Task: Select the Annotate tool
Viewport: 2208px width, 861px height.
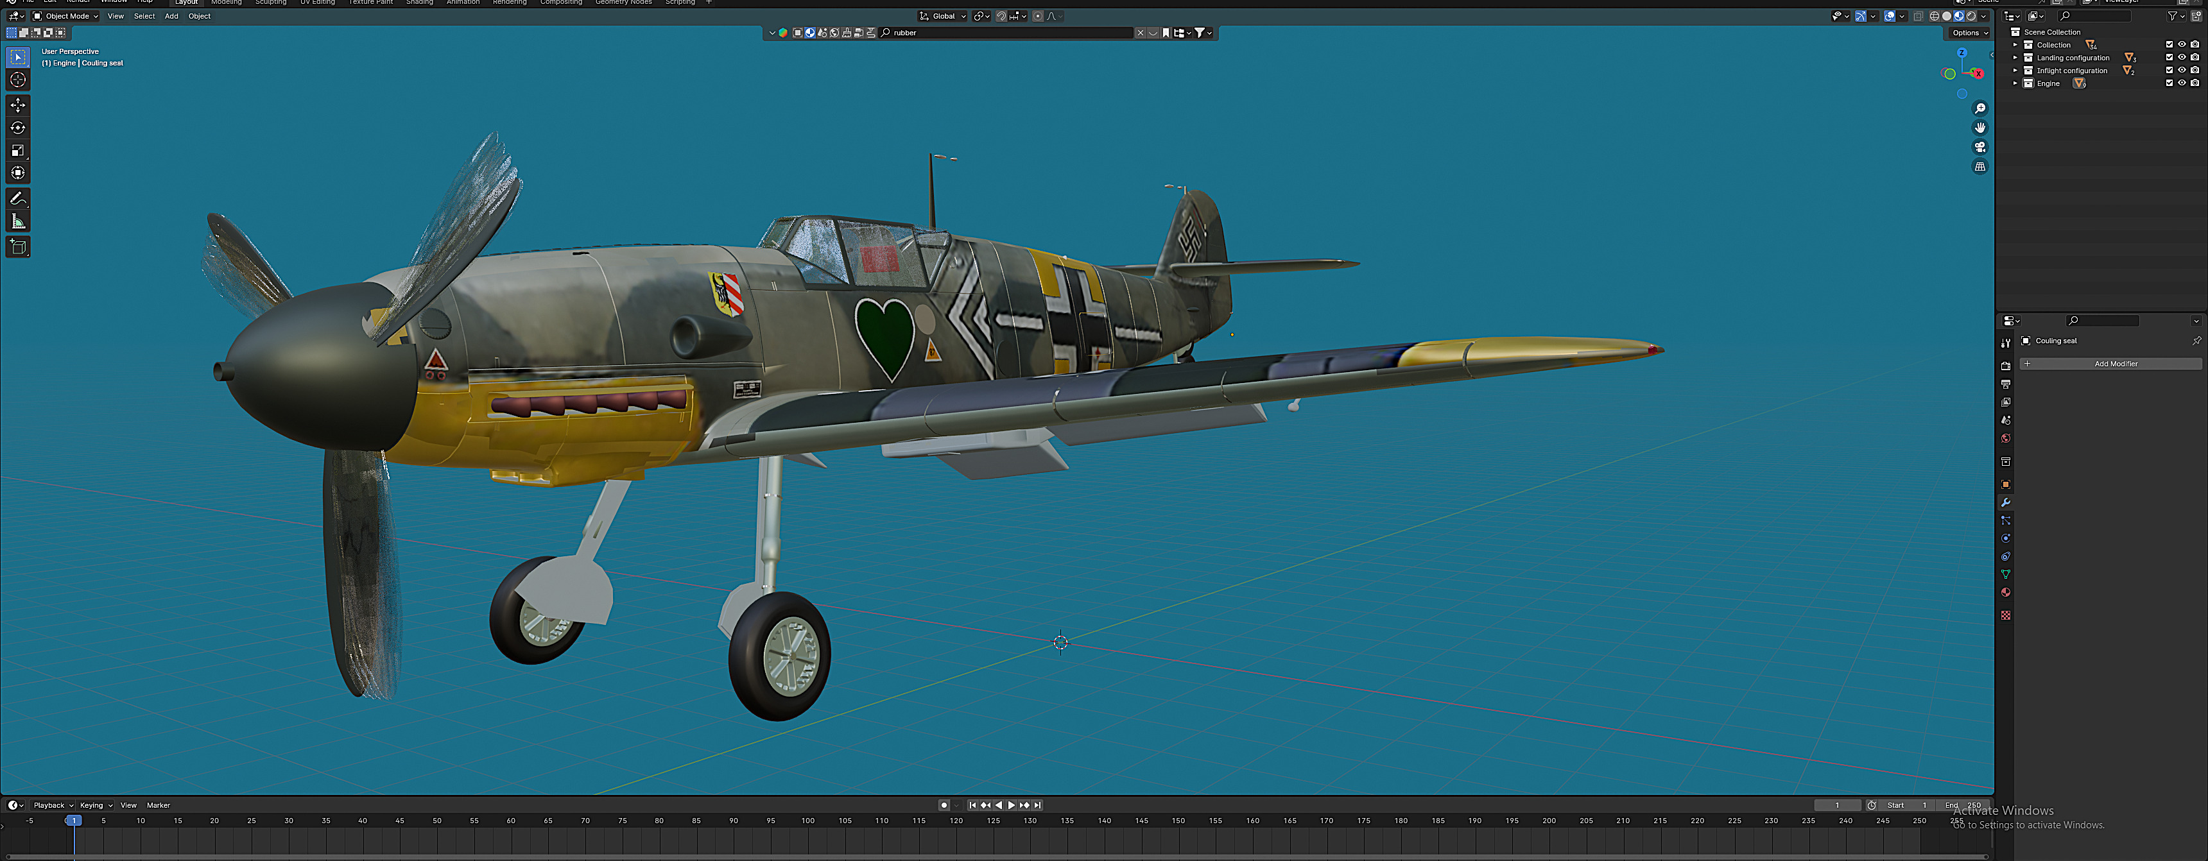Action: coord(18,199)
